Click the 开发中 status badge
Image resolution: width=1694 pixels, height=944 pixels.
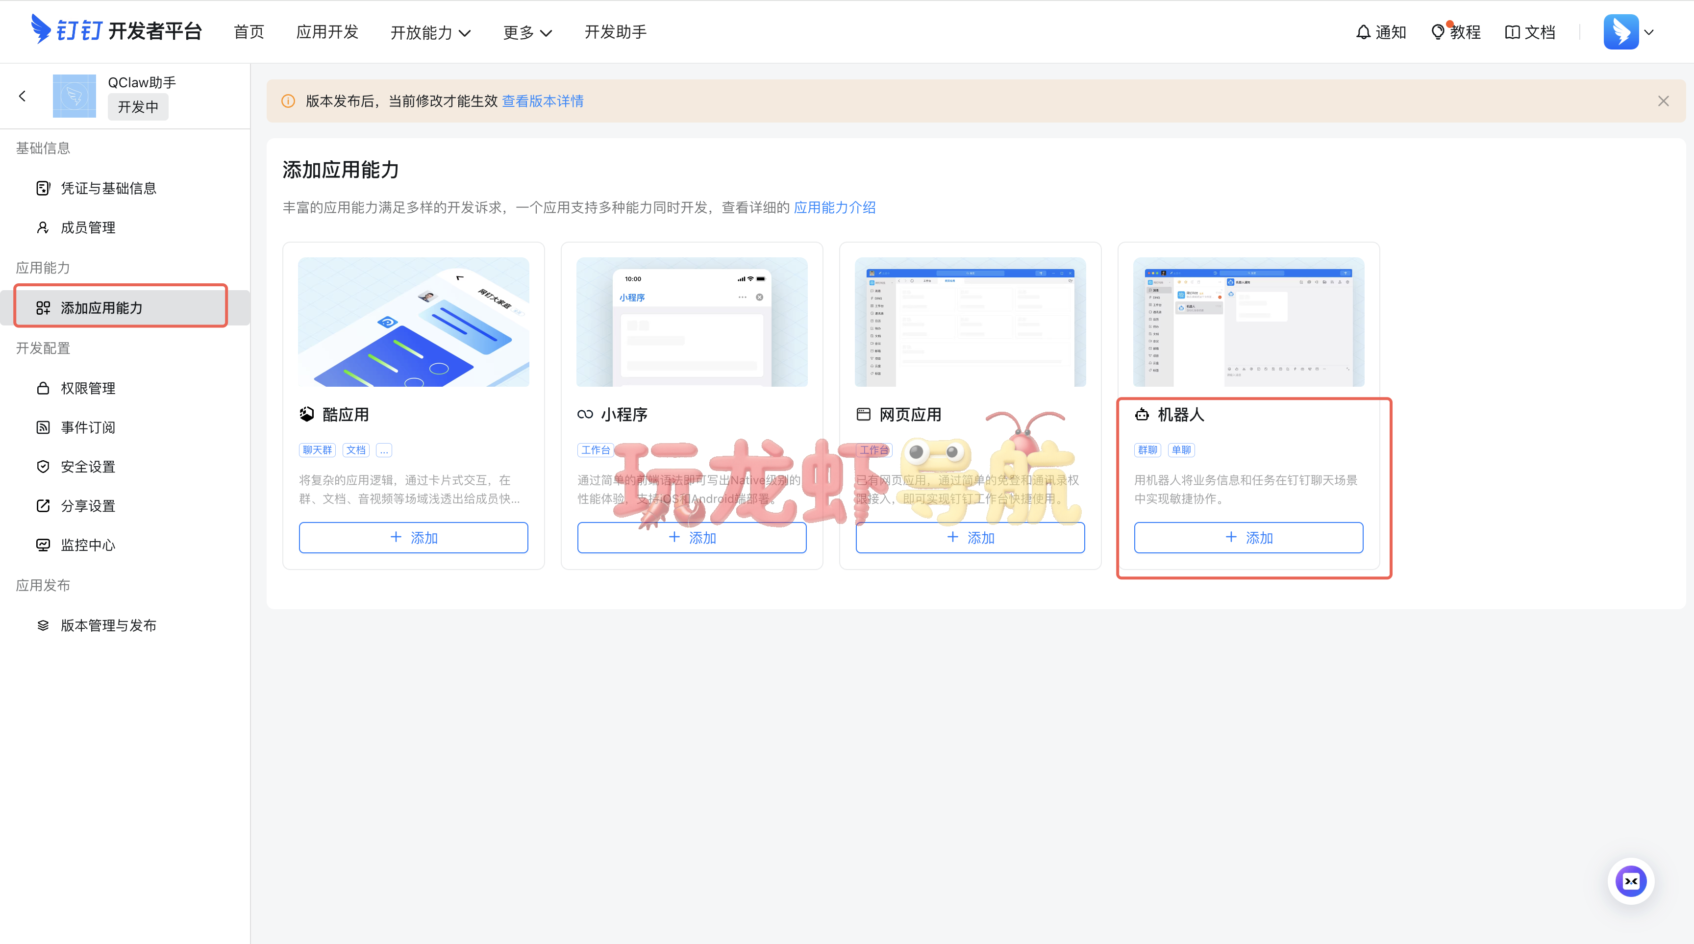point(138,107)
